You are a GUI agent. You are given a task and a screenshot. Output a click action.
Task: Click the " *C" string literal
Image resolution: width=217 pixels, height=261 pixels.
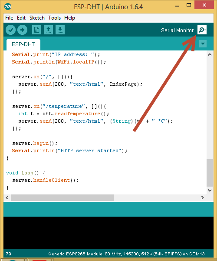(159, 121)
